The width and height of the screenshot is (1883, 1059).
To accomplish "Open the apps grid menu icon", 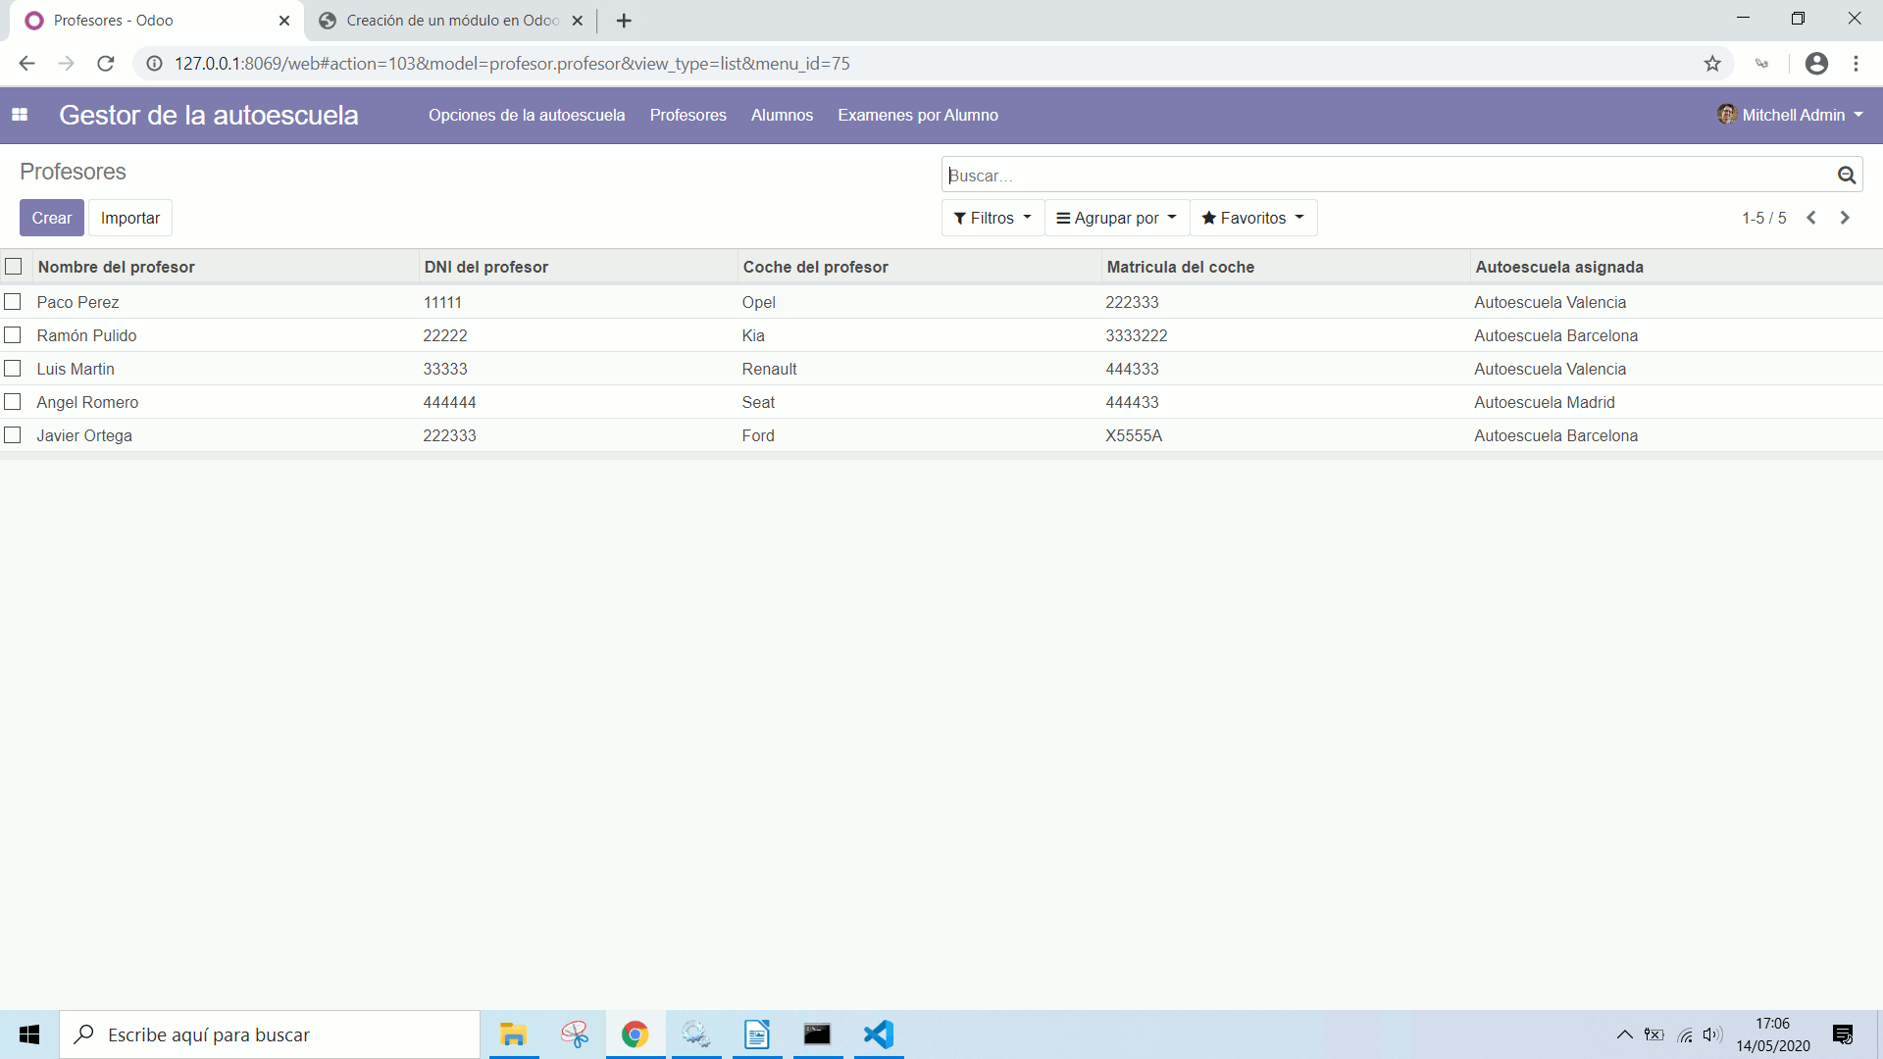I will coord(20,115).
